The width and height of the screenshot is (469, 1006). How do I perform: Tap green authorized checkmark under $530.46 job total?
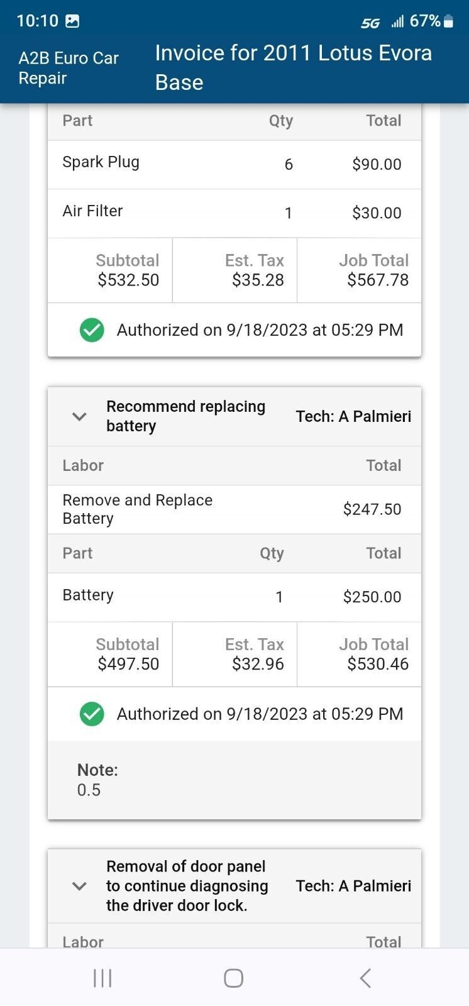92,714
